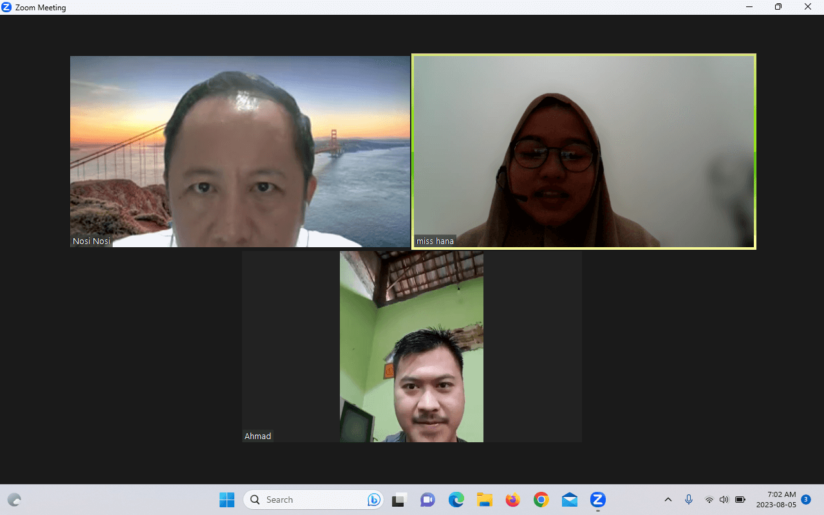Click the microphone tray icon
This screenshot has width=824, height=515.
pos(689,500)
